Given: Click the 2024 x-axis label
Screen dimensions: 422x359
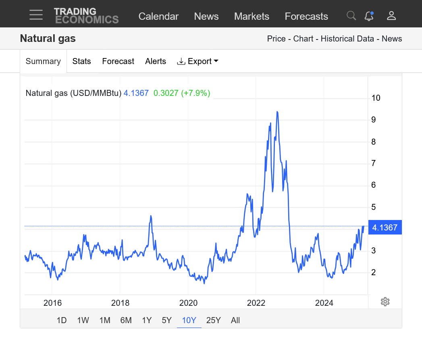Looking at the screenshot, I should click(324, 303).
